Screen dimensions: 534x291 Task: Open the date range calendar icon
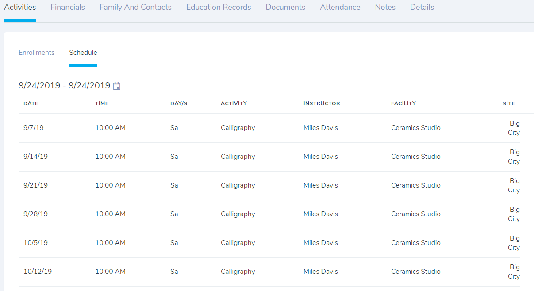click(x=117, y=86)
